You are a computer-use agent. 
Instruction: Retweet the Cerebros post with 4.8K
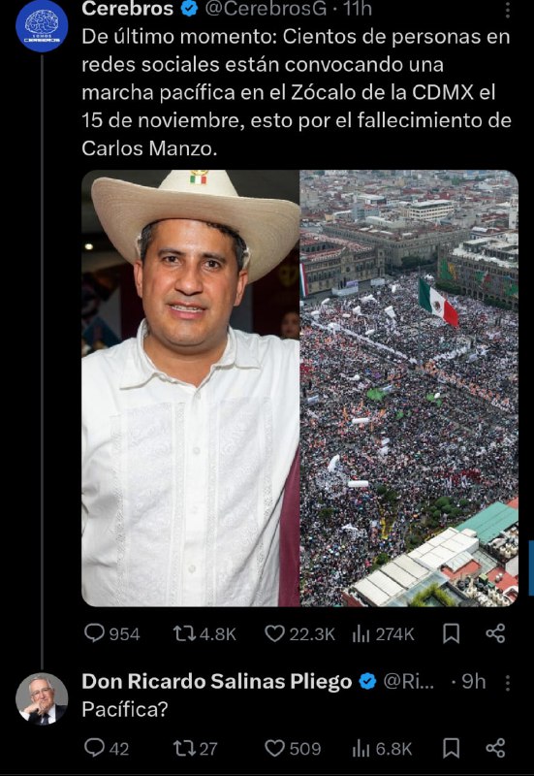204,634
